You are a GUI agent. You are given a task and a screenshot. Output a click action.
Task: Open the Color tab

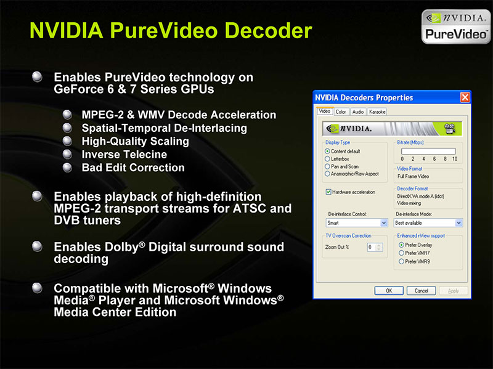341,112
